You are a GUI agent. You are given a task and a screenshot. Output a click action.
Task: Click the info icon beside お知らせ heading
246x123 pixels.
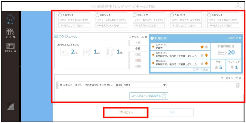[152, 38]
